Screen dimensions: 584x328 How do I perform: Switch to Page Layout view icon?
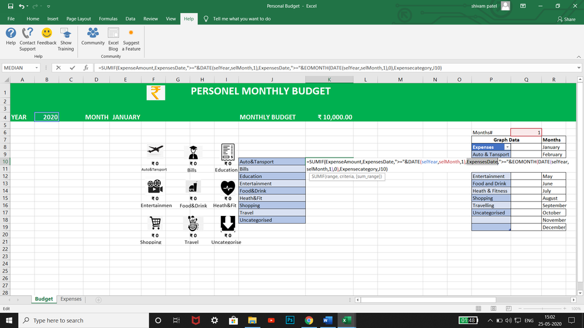[x=493, y=309]
